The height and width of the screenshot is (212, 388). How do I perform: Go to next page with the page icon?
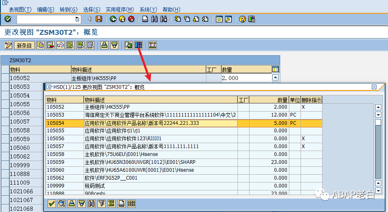[196, 19]
